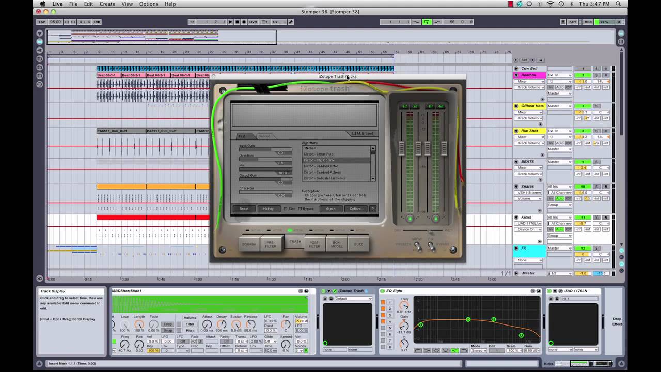The width and height of the screenshot is (661, 372).
Task: Toggle the Snares track activator number 10
Action: [583, 187]
